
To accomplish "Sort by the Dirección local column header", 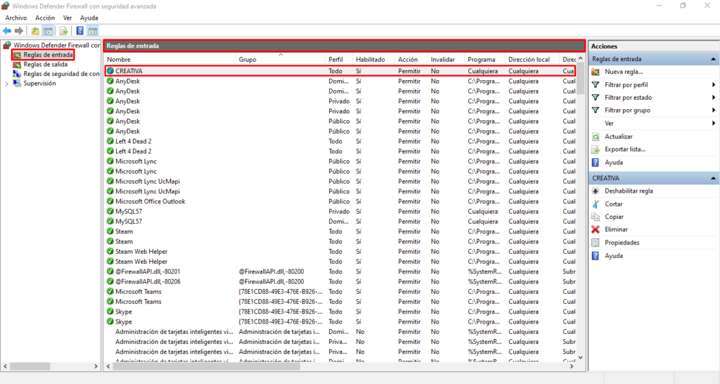I will pos(532,59).
